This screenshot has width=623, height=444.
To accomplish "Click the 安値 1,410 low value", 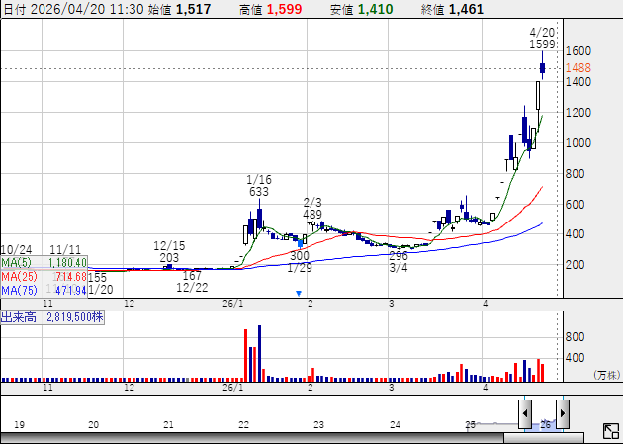I will 362,9.
